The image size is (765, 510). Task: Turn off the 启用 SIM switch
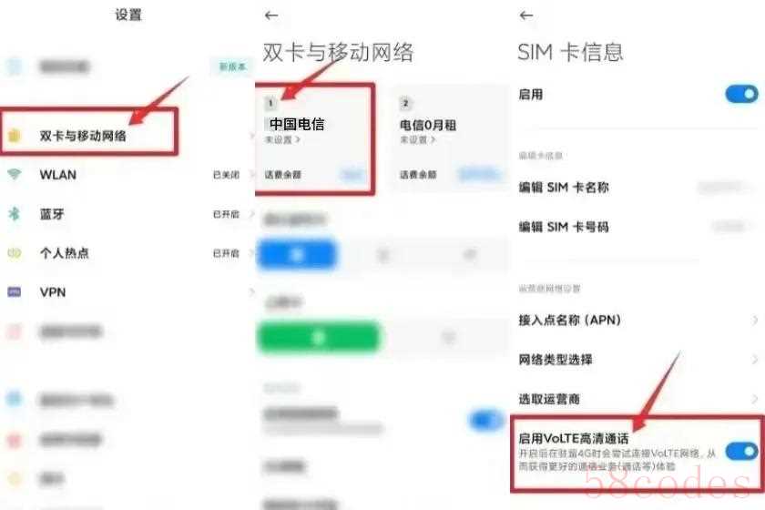(741, 94)
